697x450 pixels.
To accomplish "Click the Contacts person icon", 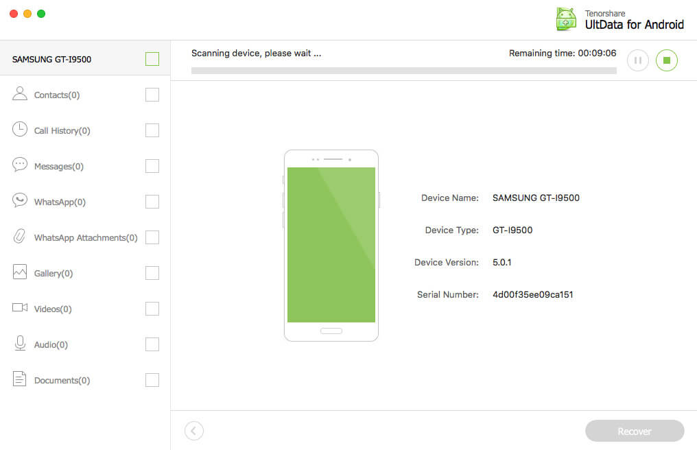I will pyautogui.click(x=20, y=93).
